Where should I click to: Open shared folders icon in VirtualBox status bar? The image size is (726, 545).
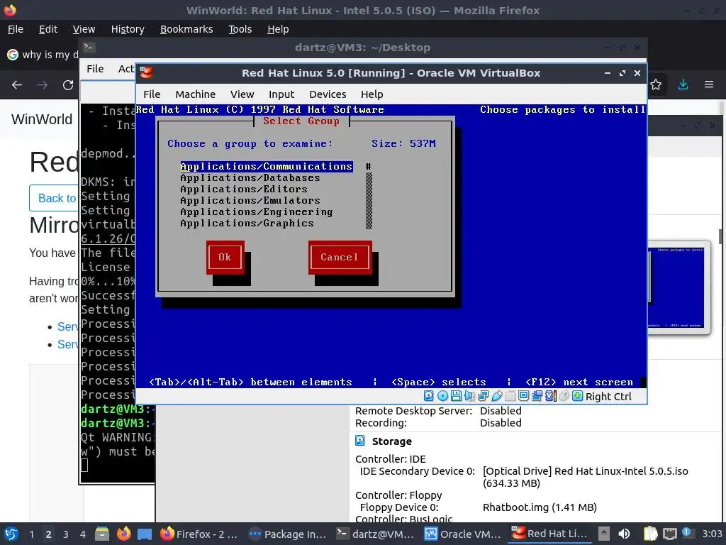pos(510,396)
